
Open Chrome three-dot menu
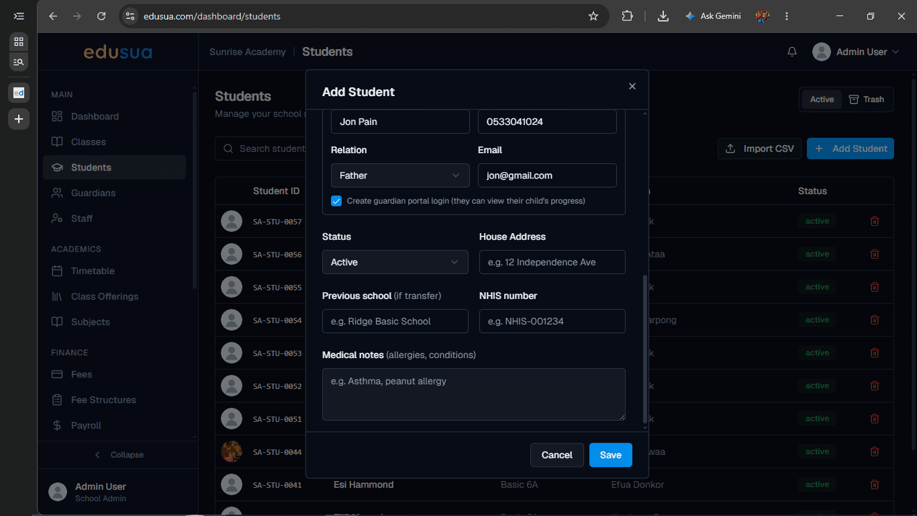787,16
